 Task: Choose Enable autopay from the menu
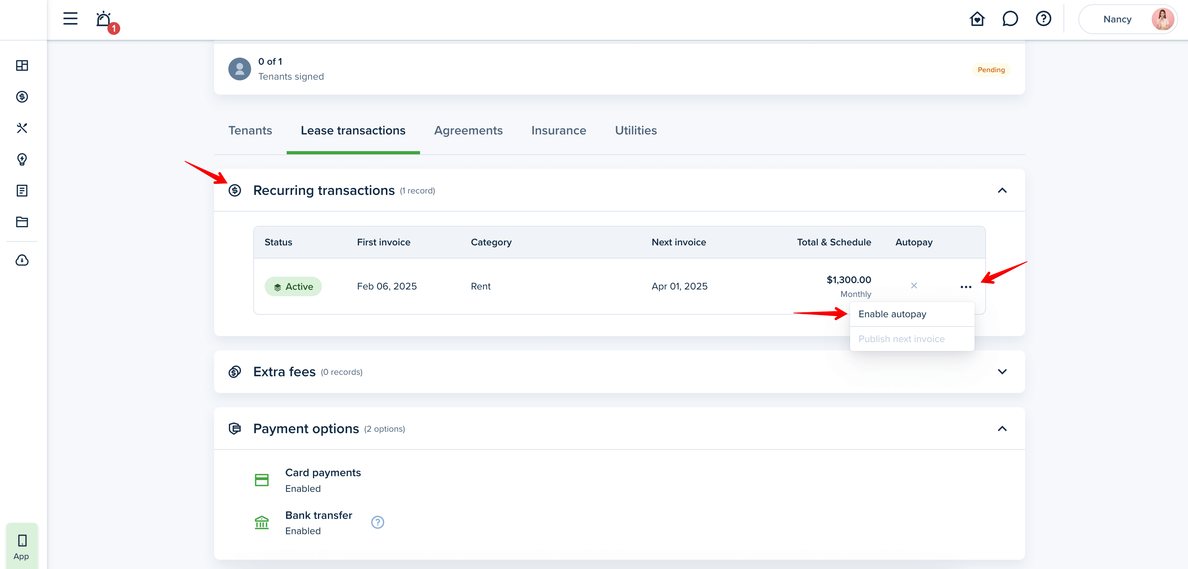[912, 314]
